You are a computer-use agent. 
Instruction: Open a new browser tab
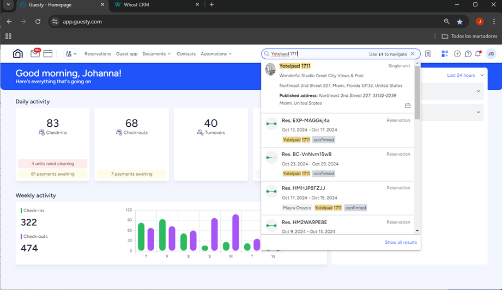(211, 4)
